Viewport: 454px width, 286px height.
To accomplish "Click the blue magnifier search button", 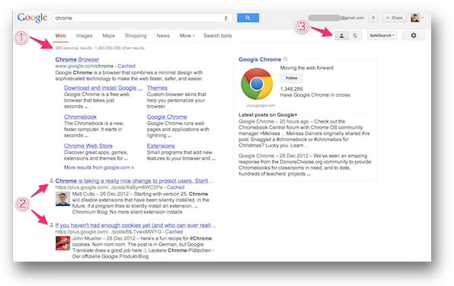I will [x=248, y=18].
